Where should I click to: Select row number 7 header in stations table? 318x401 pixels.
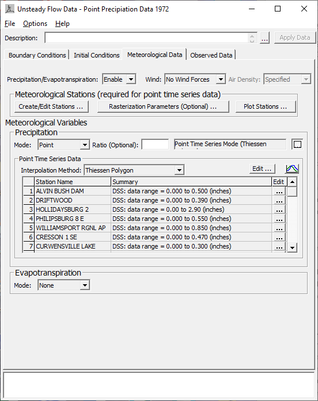click(29, 247)
